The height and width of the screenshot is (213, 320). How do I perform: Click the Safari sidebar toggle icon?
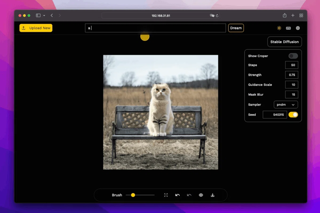[x=38, y=15]
